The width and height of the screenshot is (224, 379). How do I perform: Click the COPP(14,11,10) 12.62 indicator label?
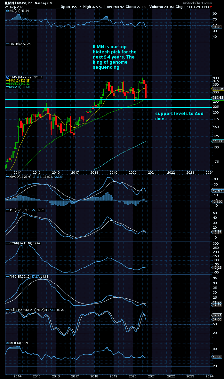pyautogui.click(x=23, y=243)
